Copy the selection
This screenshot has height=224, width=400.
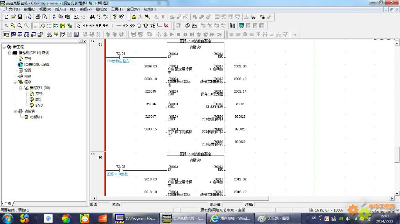pos(61,17)
